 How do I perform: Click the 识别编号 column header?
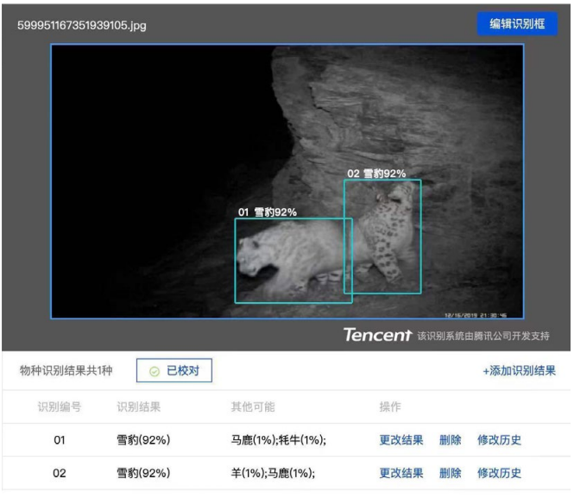point(60,407)
